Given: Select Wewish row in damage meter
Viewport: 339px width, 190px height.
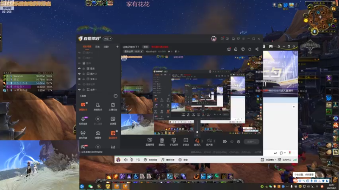Looking at the screenshot, I should click(28, 76).
